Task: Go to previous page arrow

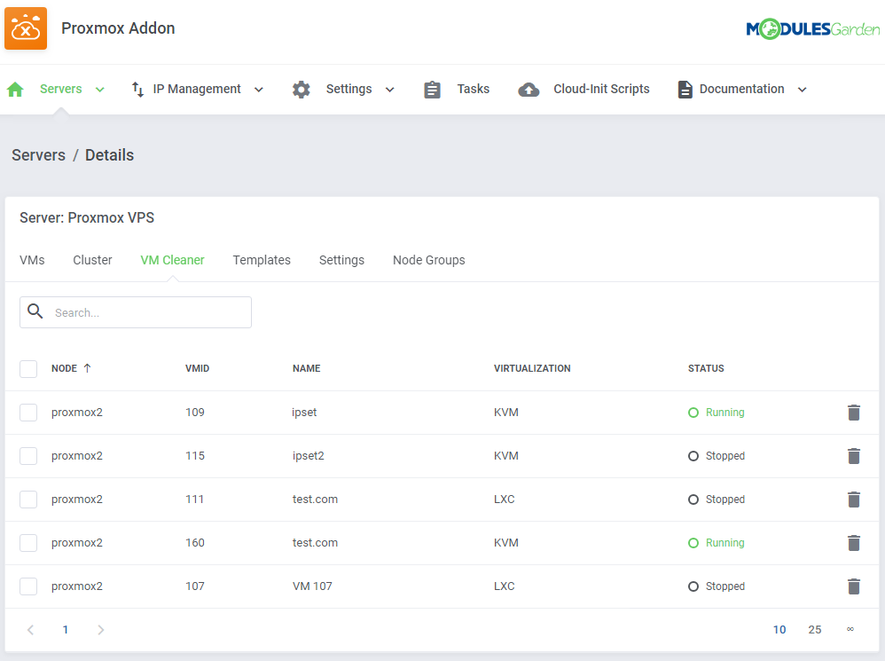Action: coord(30,629)
